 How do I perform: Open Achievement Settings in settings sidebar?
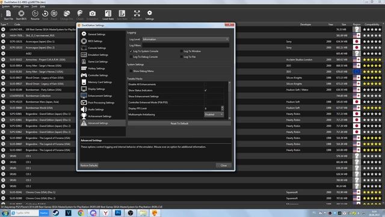[x=103, y=116]
